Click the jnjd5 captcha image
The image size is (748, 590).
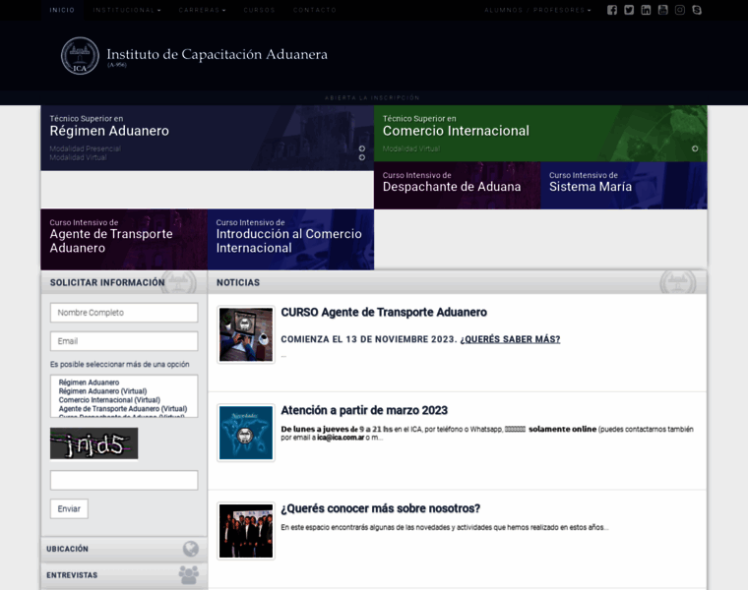[93, 443]
